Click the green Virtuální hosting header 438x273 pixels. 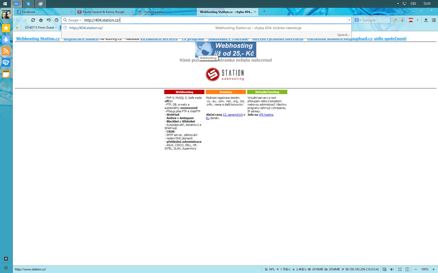coord(267,92)
